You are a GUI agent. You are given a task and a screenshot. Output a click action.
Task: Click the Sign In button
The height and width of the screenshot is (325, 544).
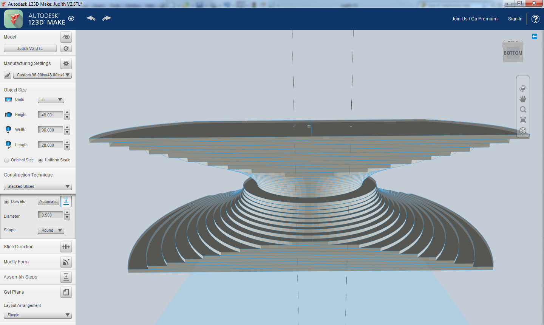515,19
